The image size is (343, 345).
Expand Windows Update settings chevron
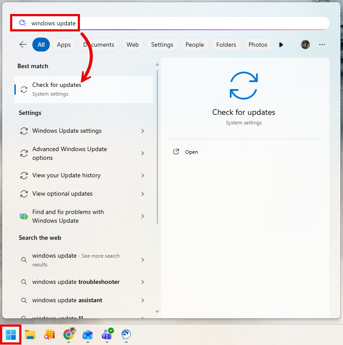pyautogui.click(x=142, y=131)
